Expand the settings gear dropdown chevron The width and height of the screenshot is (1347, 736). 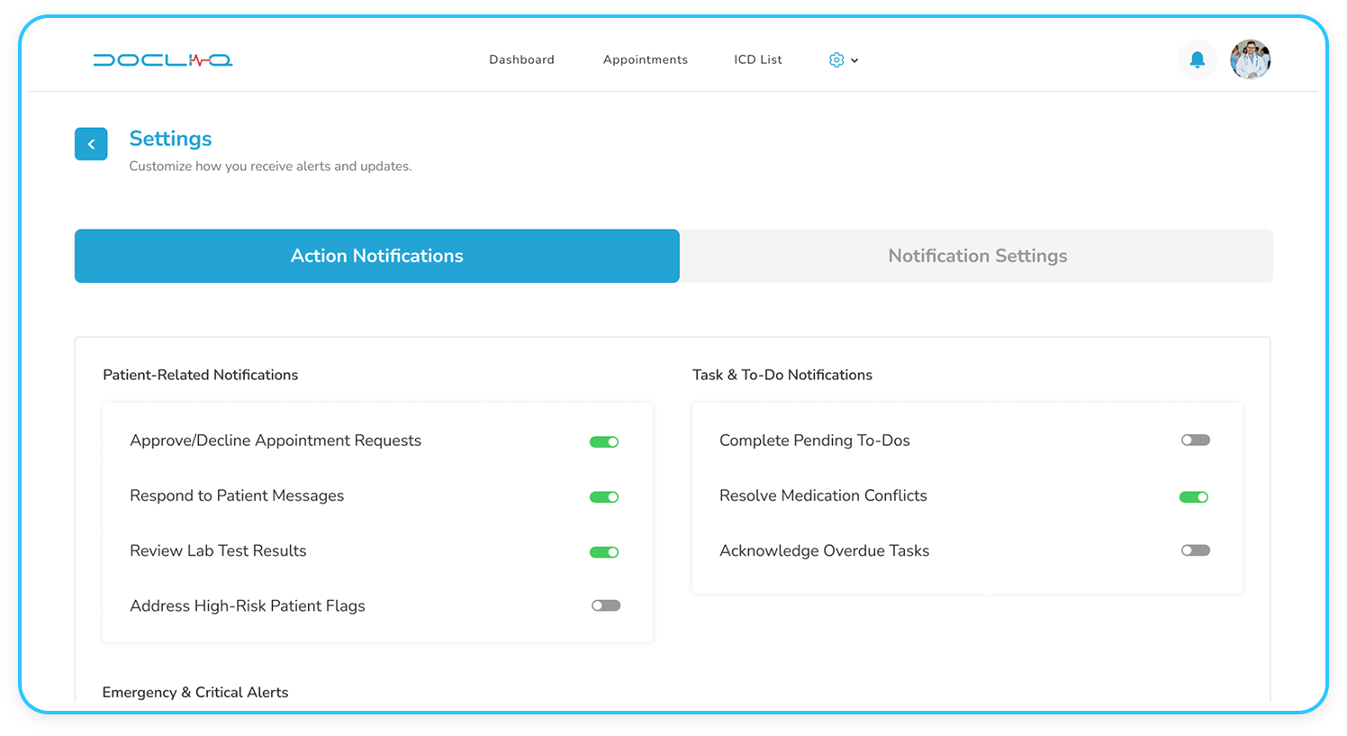coord(854,60)
